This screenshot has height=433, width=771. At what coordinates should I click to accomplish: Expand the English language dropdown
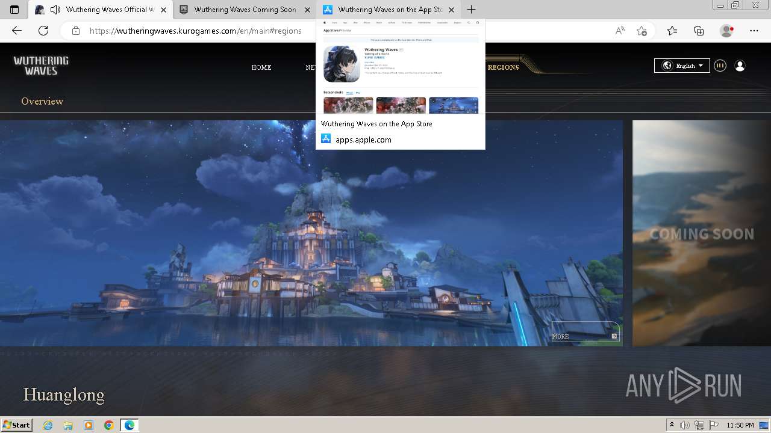(x=682, y=66)
